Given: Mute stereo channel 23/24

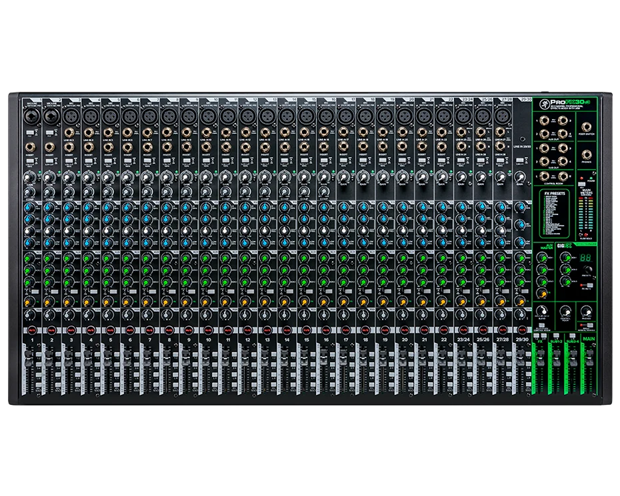Looking at the screenshot, I should tap(463, 330).
